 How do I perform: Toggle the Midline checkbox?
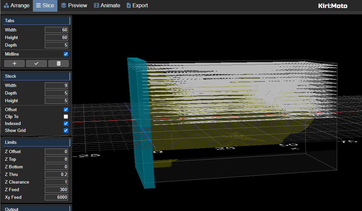click(x=66, y=54)
